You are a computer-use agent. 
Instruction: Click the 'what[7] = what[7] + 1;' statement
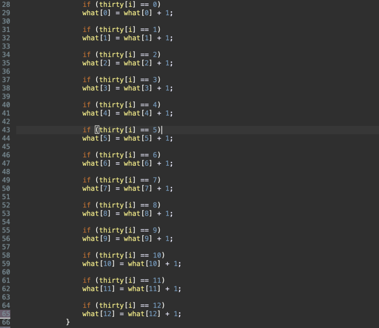pos(127,189)
